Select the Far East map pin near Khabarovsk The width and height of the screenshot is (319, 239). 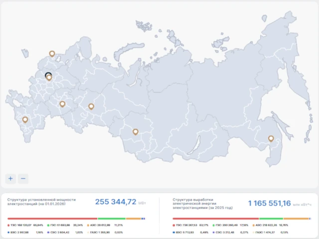click(x=271, y=139)
